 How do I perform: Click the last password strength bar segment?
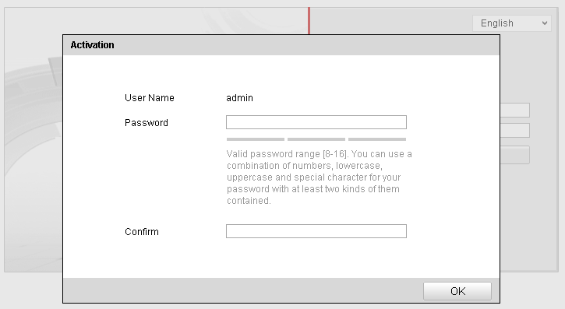[x=377, y=139]
